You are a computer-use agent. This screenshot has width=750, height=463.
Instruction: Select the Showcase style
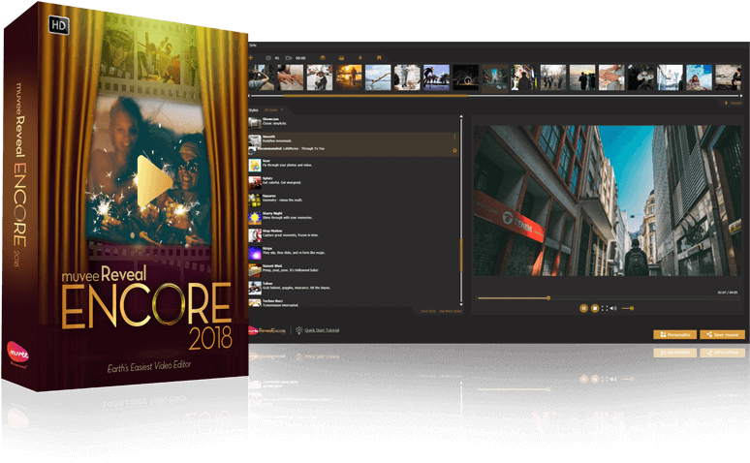click(353, 122)
